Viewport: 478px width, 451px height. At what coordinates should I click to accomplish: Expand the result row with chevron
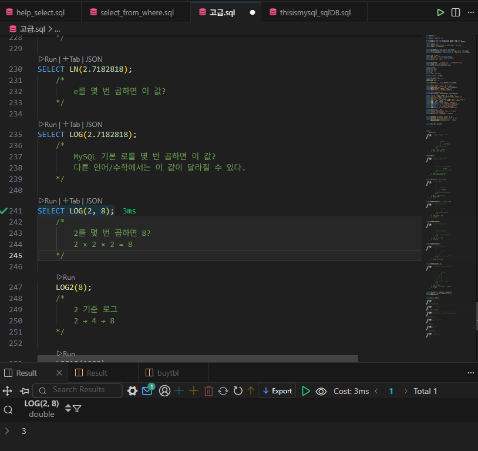point(7,431)
